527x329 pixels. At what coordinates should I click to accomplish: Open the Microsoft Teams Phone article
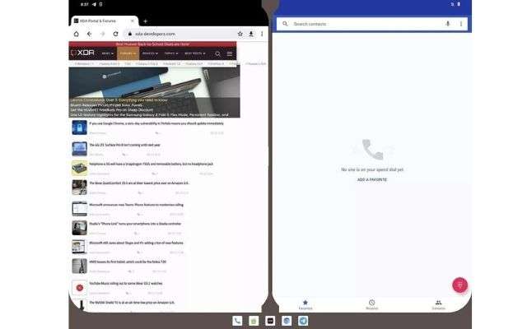(x=136, y=205)
